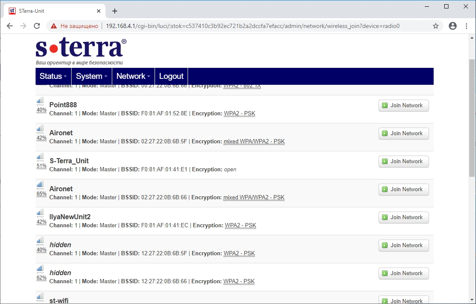Click the signal bars icon above hidden 40%
476x304 pixels.
40,240
